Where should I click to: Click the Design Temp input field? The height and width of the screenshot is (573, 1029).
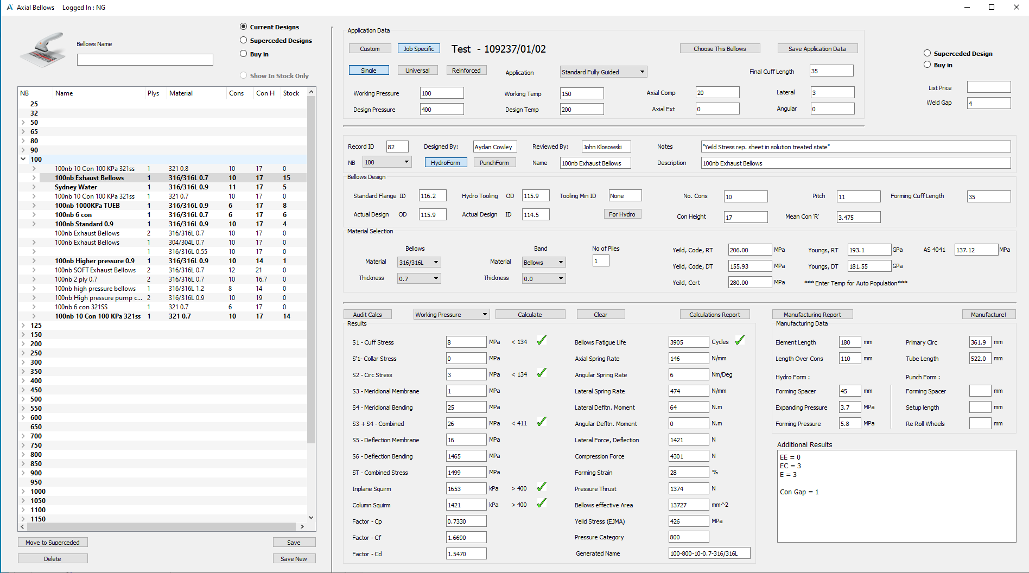(x=582, y=109)
